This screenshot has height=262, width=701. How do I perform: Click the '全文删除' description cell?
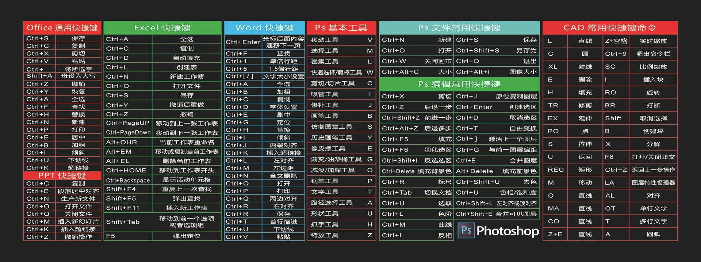coord(283,176)
